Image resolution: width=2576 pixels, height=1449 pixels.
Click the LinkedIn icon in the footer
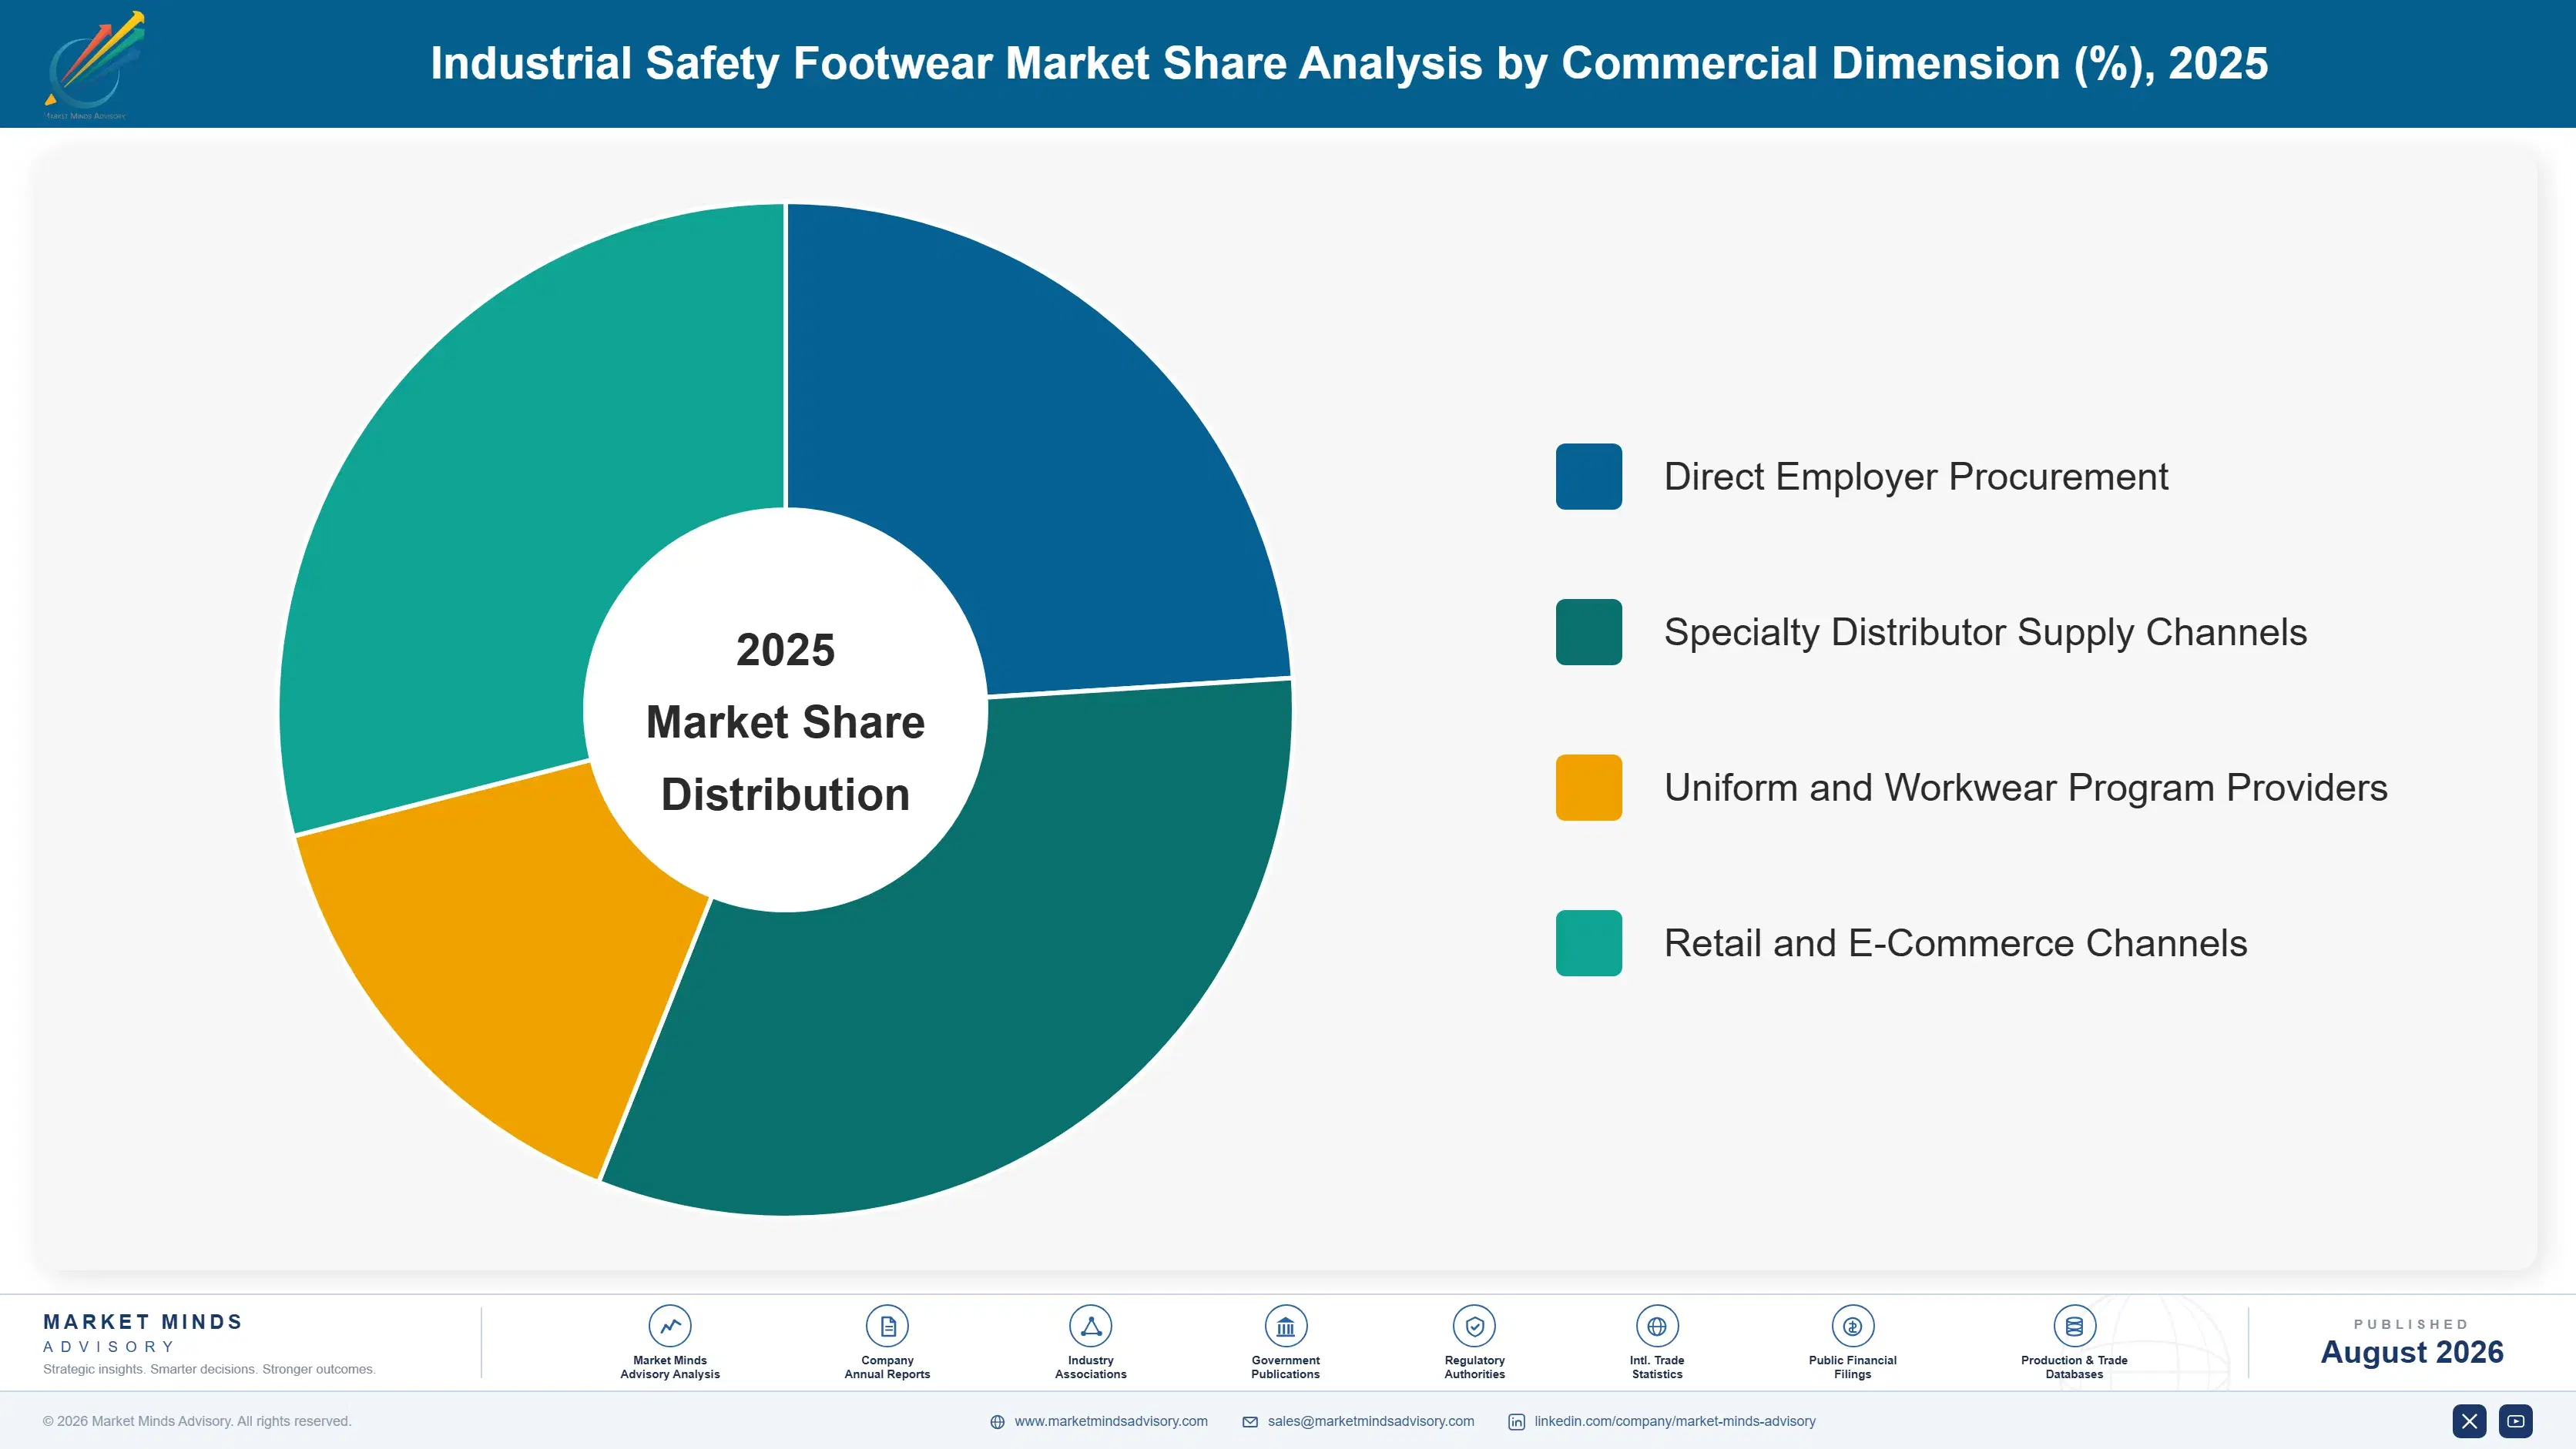coord(1517,1422)
